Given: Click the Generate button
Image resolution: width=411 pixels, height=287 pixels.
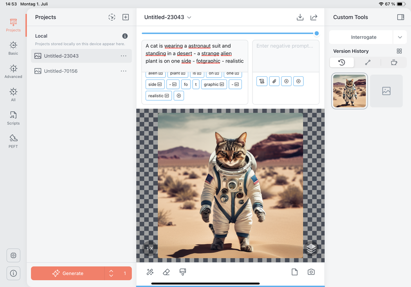Looking at the screenshot, I should click(68, 273).
